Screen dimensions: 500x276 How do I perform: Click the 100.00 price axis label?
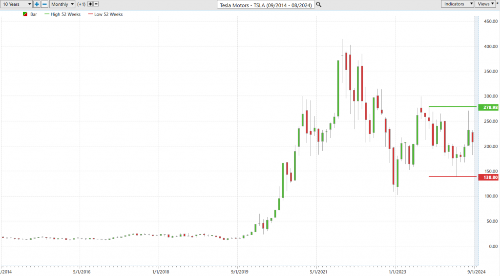point(491,196)
